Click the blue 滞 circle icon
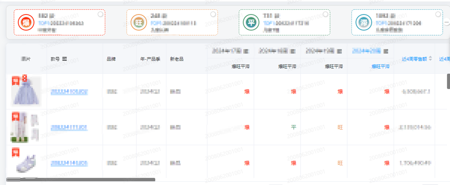 click(x=364, y=22)
